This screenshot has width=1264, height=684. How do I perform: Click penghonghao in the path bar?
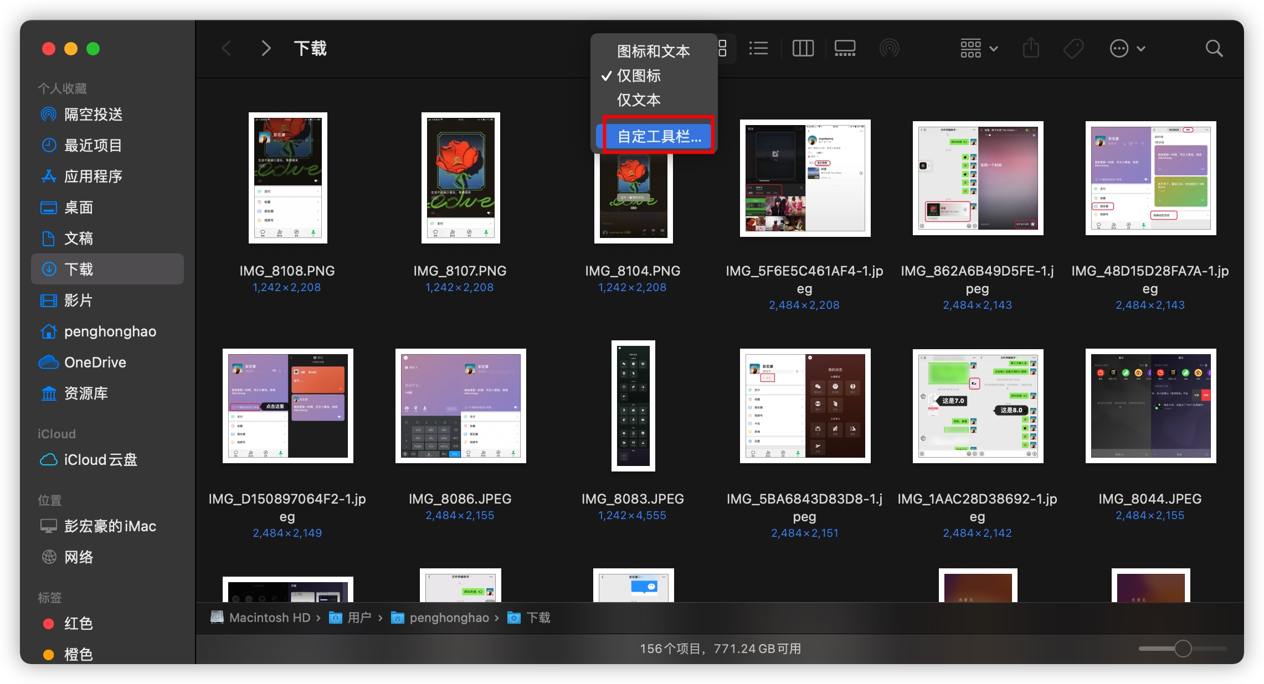tap(449, 618)
